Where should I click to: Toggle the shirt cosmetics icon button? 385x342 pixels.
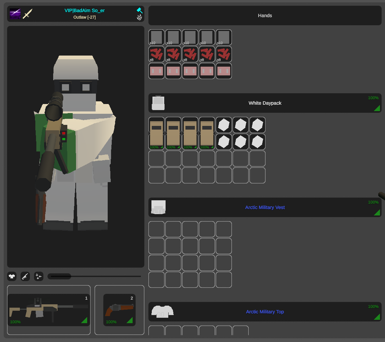point(12,276)
